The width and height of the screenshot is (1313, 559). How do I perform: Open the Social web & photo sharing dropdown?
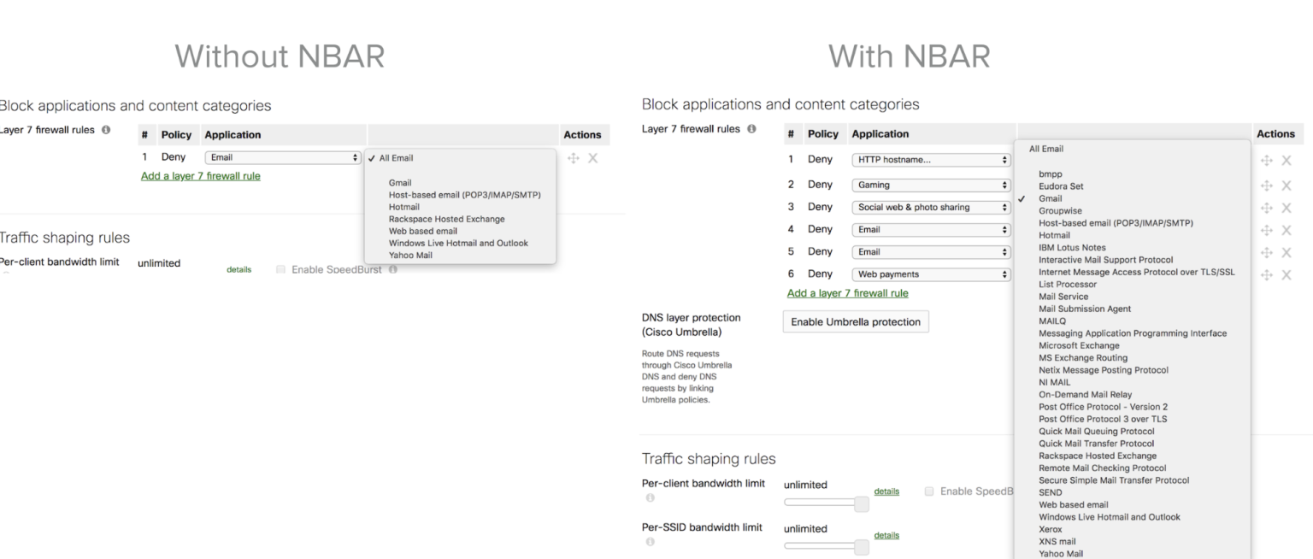pyautogui.click(x=930, y=207)
